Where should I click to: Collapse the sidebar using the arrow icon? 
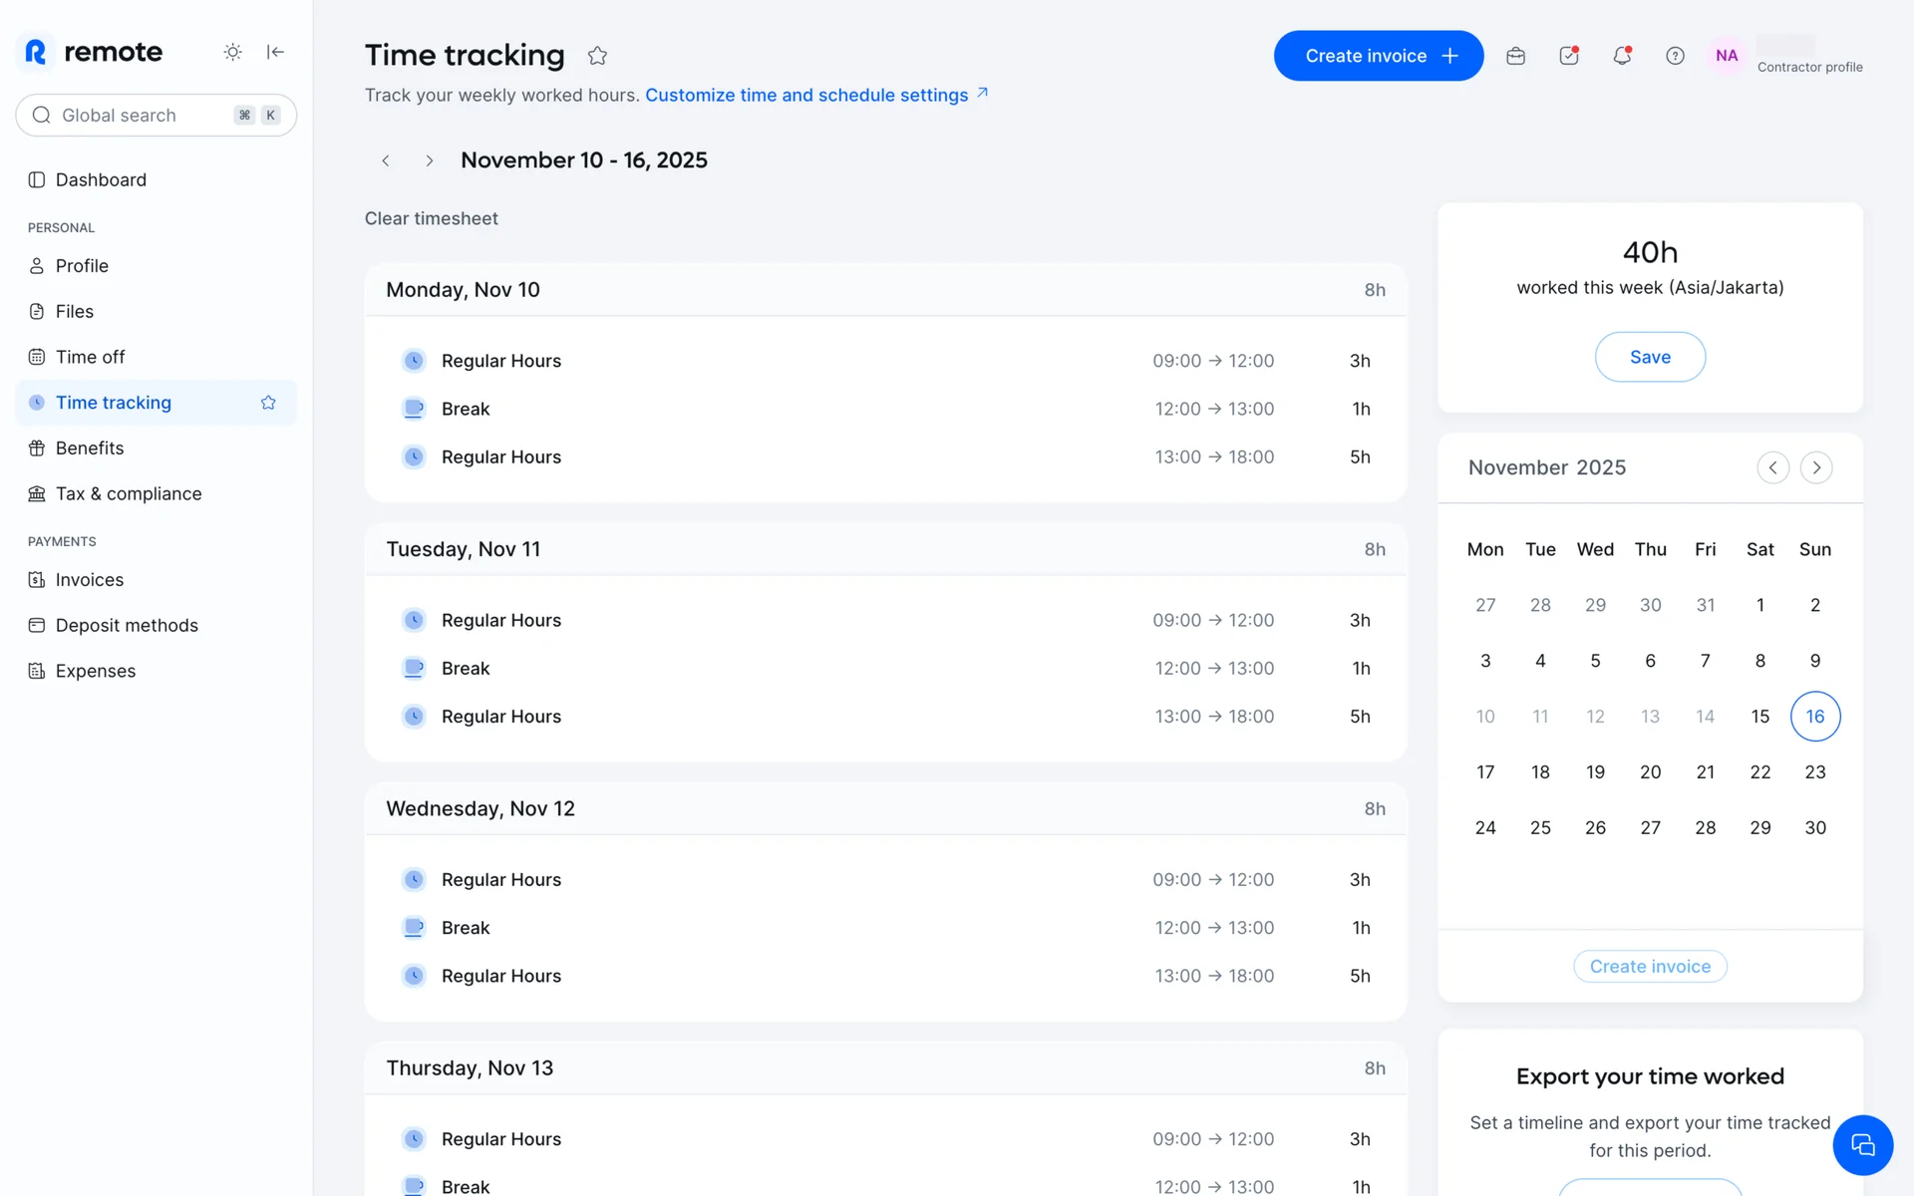(x=275, y=52)
